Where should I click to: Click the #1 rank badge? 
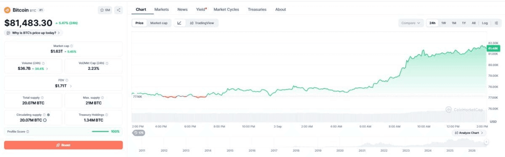pos(41,10)
